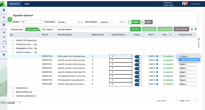Expand the Temporal group
Screen dimensions: 205x110
tap(13, 88)
